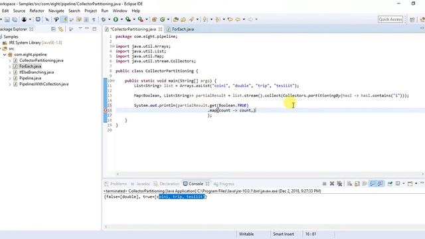
Task: Click the Last Edit Location icon
Action: click(x=230, y=19)
